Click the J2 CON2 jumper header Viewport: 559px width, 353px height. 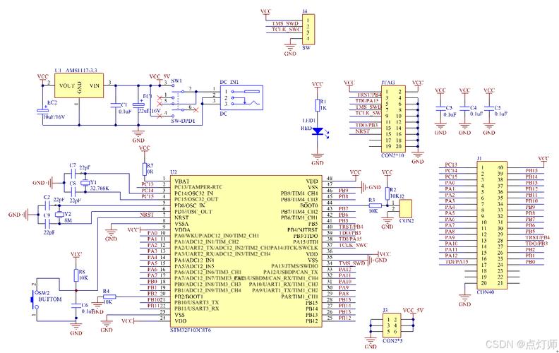tap(405, 208)
